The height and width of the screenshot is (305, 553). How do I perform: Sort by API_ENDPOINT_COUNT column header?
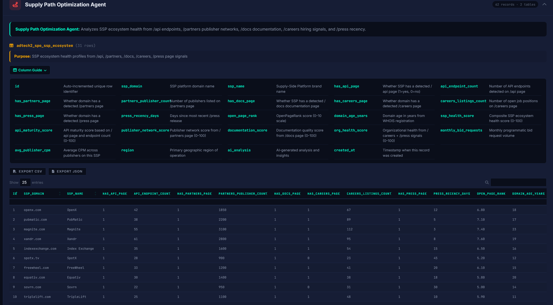coord(152,194)
